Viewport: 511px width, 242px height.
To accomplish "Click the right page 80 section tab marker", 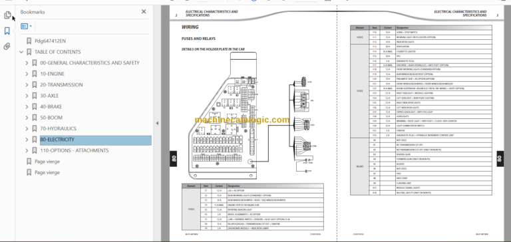I will click(x=500, y=159).
